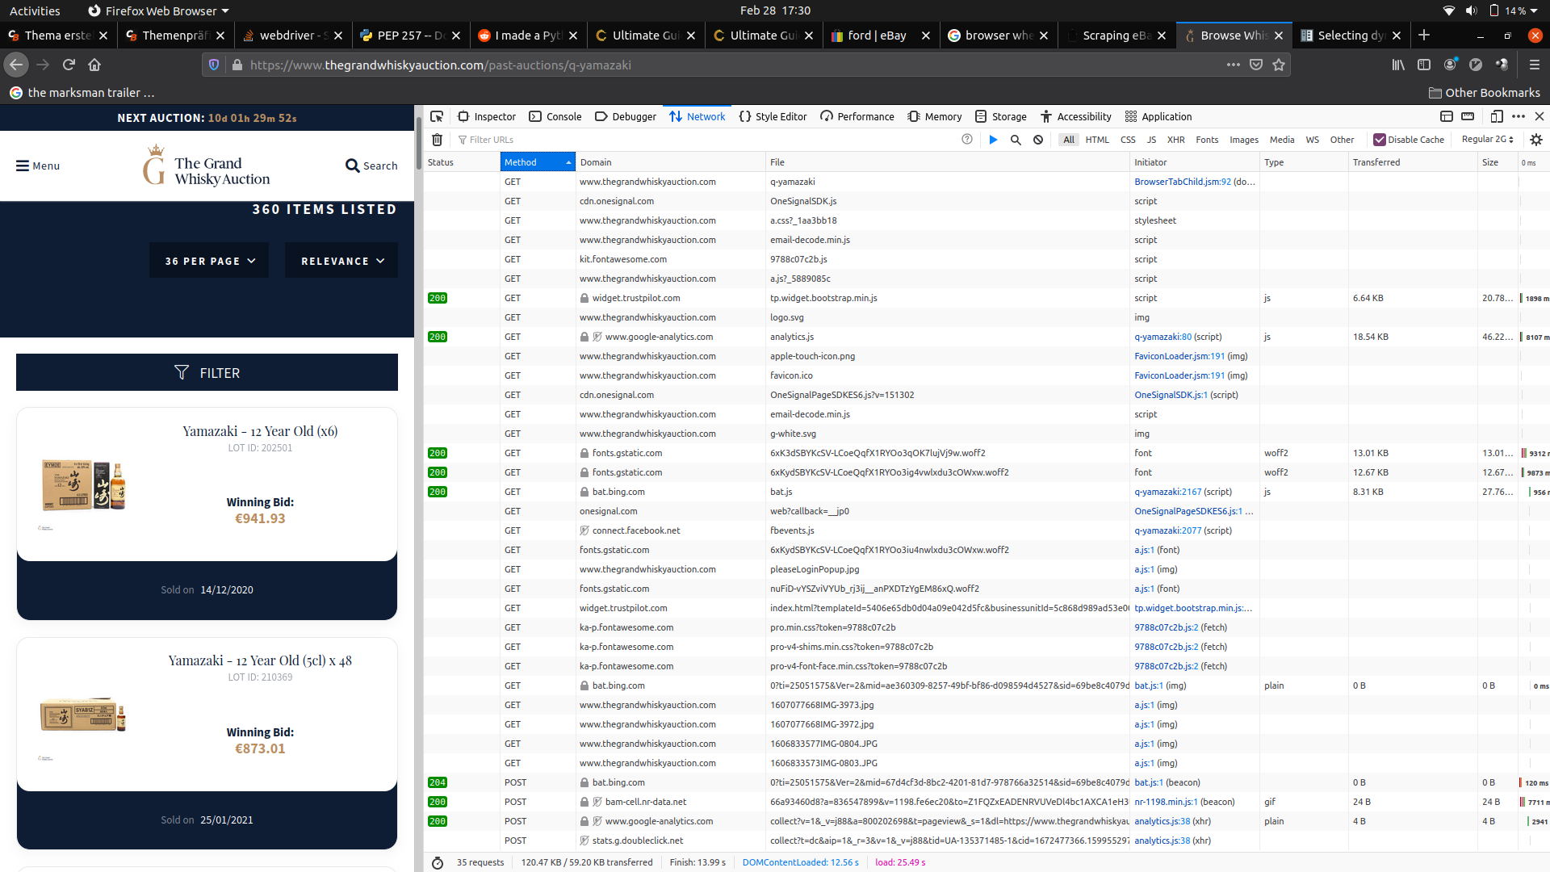Click the FILTER button
The height and width of the screenshot is (872, 1550).
pyautogui.click(x=207, y=373)
